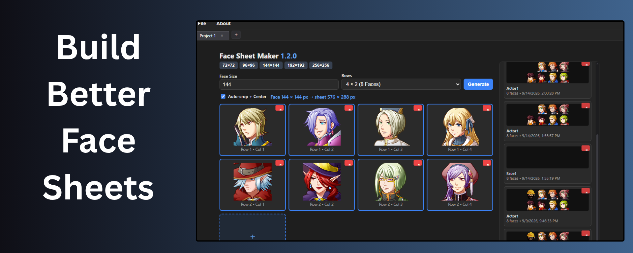633x253 pixels.
Task: Select the green-haired glasses face Row 2 Col 3
Action: [x=391, y=185]
